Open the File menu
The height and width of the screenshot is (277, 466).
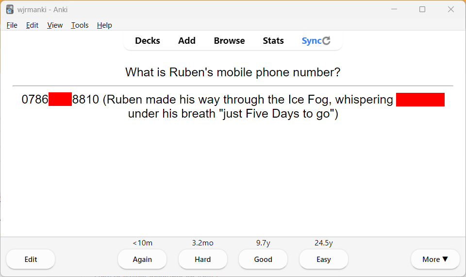[12, 25]
